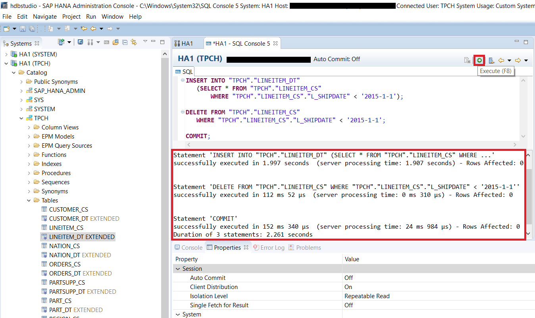The width and height of the screenshot is (535, 318).
Task: Open the Window menu
Action: click(112, 17)
